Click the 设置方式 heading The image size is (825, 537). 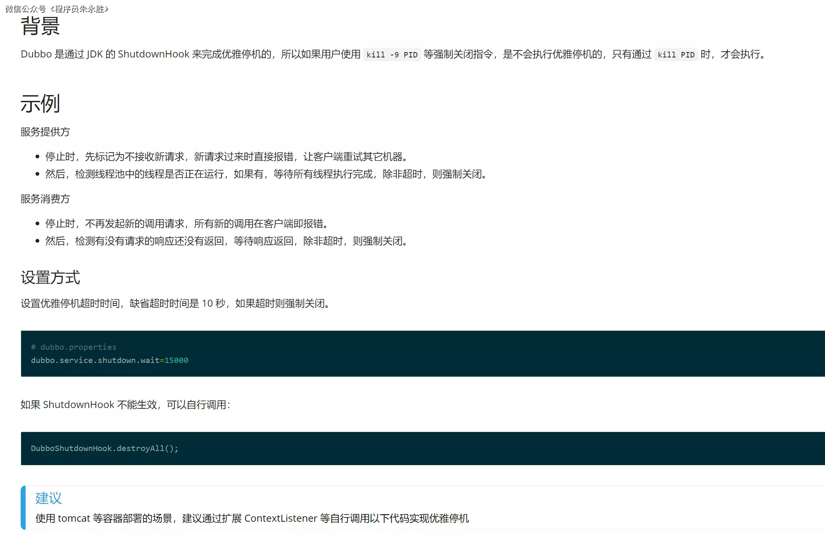coord(50,277)
